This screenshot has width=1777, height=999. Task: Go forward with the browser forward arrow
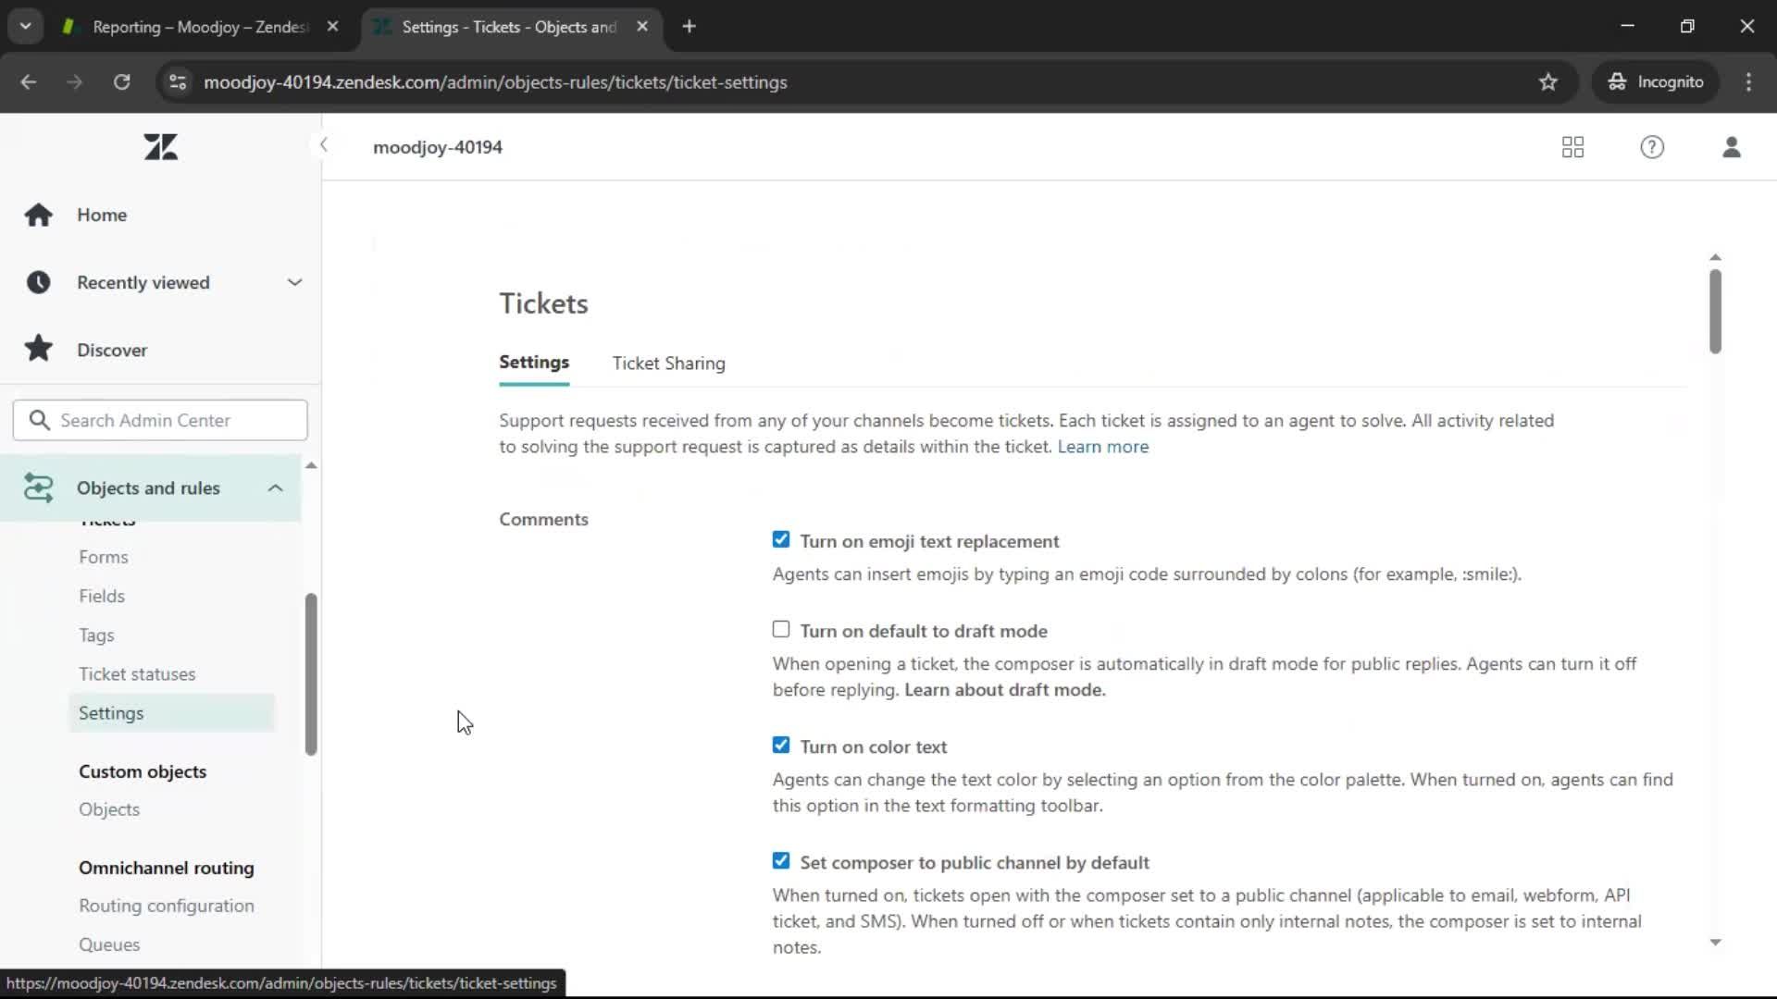75,81
